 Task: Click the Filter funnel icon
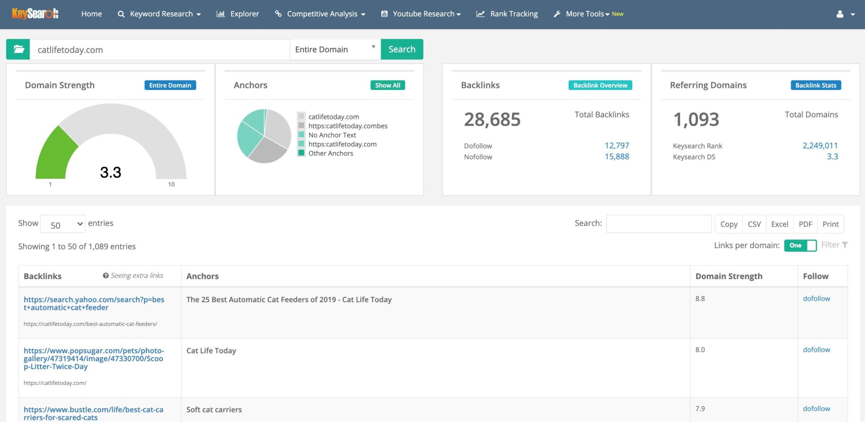tap(845, 245)
